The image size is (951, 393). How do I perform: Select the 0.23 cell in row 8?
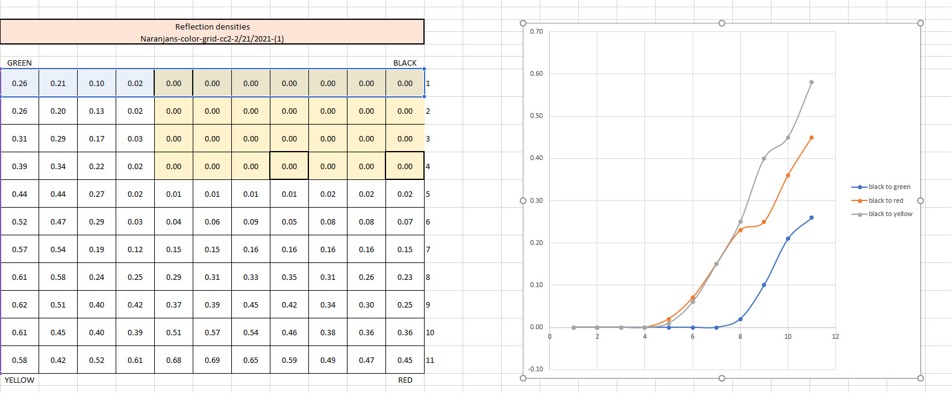tap(405, 277)
